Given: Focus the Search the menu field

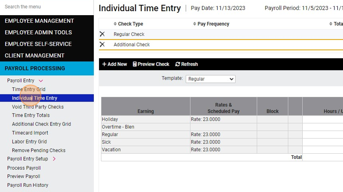Looking at the screenshot, I should [47, 7].
